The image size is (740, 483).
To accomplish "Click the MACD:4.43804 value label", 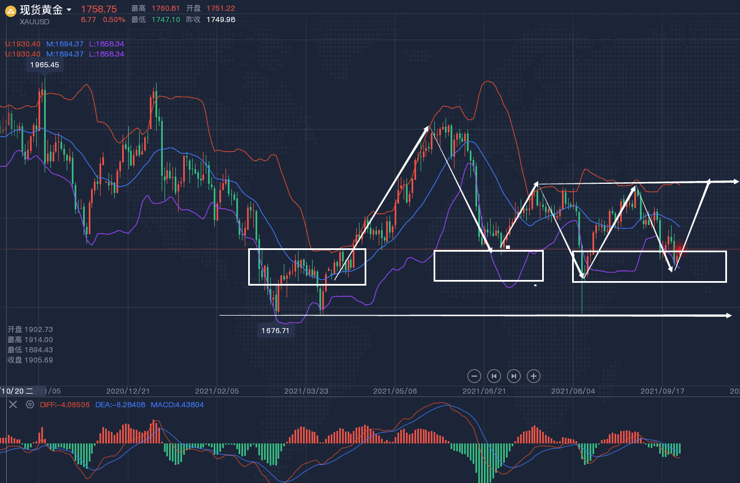I will (176, 404).
